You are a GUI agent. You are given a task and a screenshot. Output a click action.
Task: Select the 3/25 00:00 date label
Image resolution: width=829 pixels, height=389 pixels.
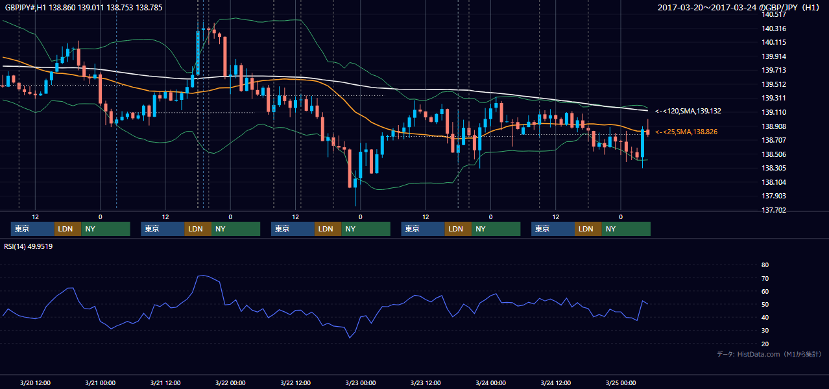(620, 383)
